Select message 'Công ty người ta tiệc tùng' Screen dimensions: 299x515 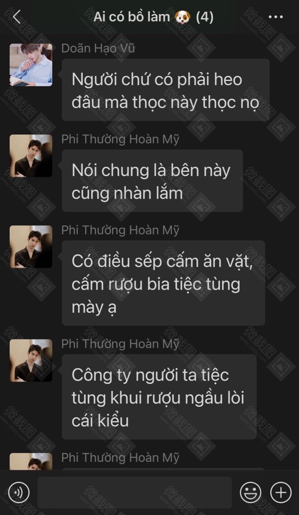tap(159, 397)
